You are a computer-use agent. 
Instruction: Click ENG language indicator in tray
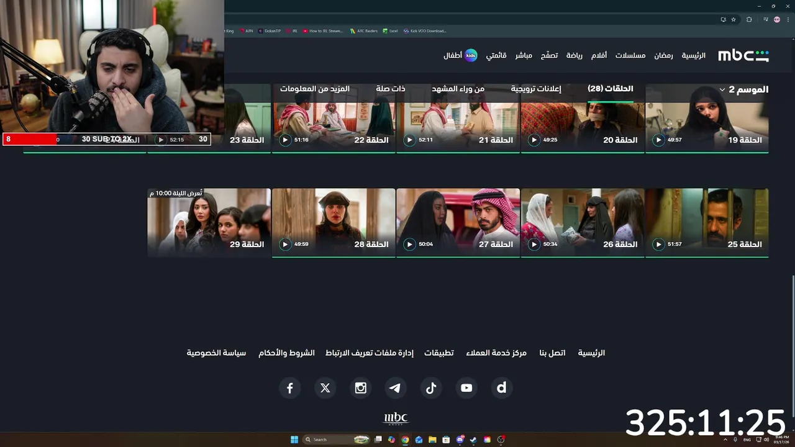[x=747, y=440]
